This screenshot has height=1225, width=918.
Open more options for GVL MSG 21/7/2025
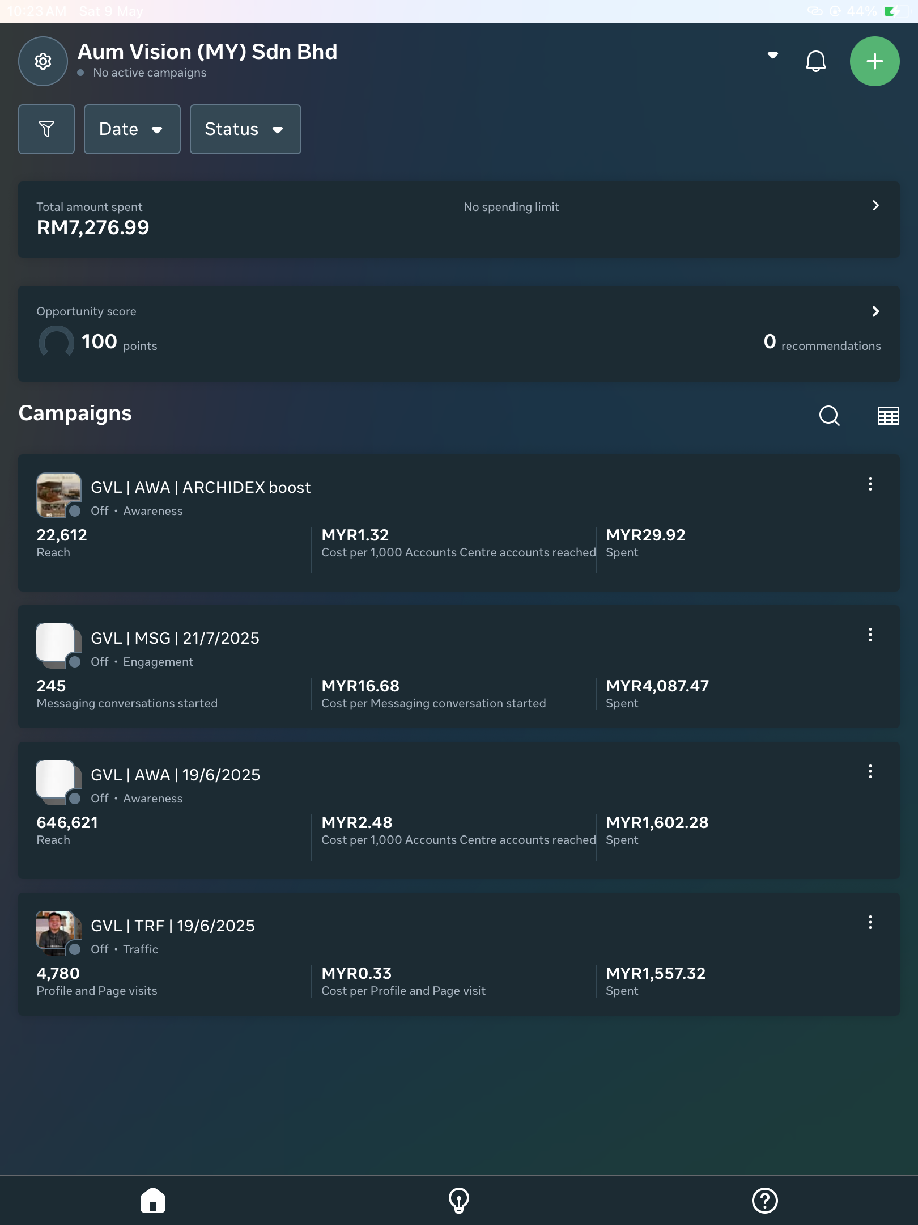point(870,635)
